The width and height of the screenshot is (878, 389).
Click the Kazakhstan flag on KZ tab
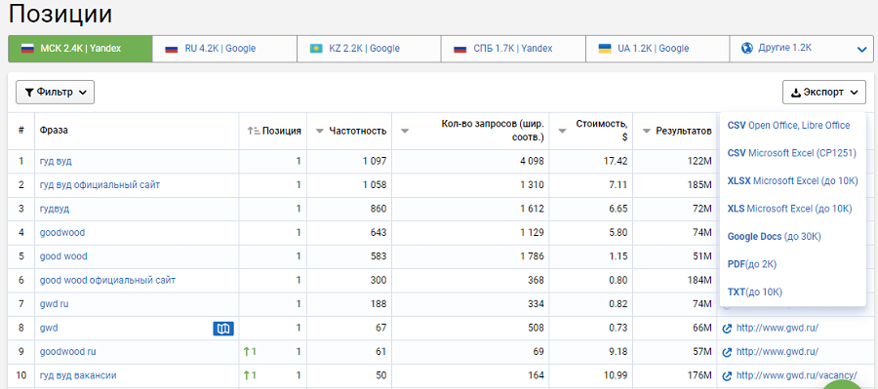[x=316, y=49]
